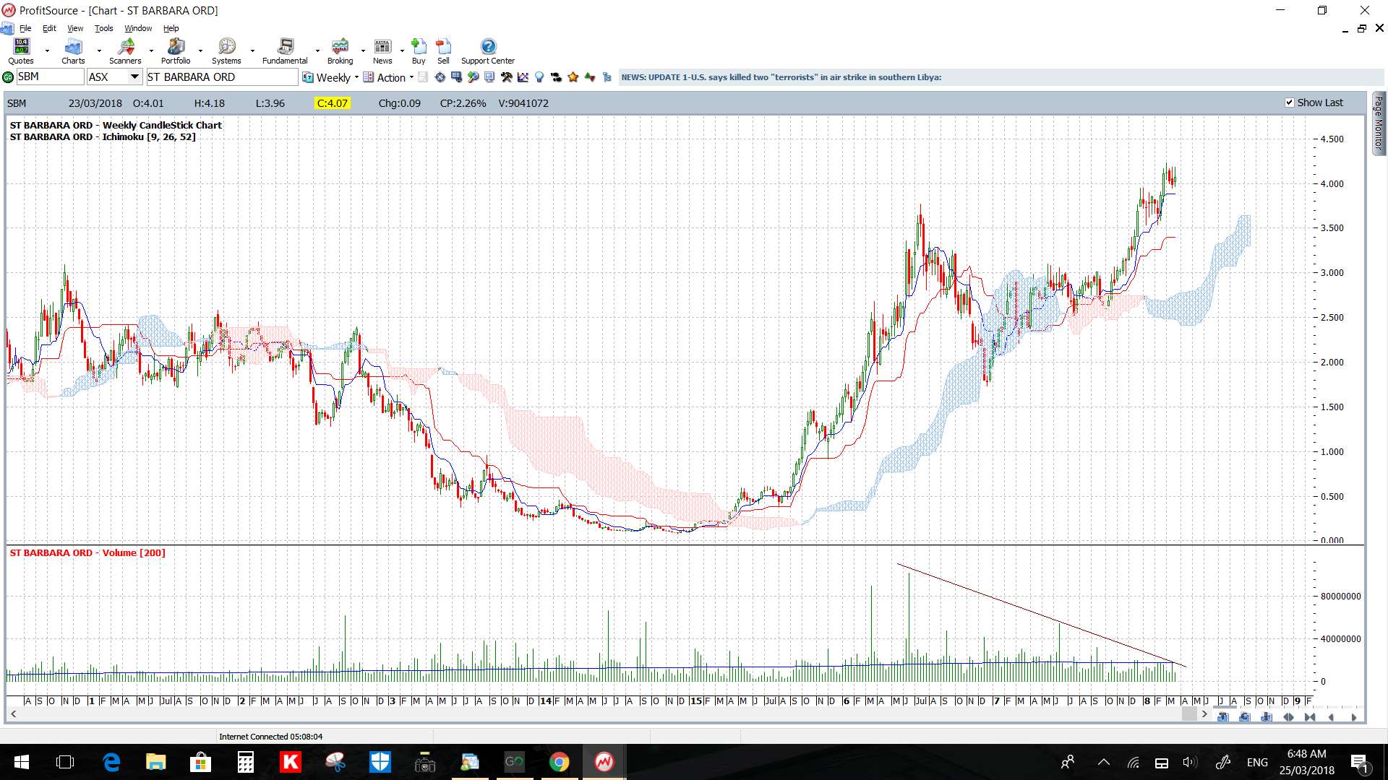
Task: Click the ST BARBARA ORD name field
Action: point(222,77)
